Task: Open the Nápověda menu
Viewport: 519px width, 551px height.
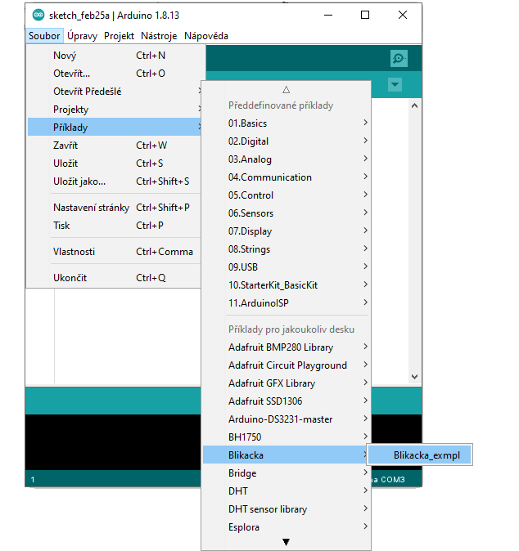Action: (x=206, y=36)
